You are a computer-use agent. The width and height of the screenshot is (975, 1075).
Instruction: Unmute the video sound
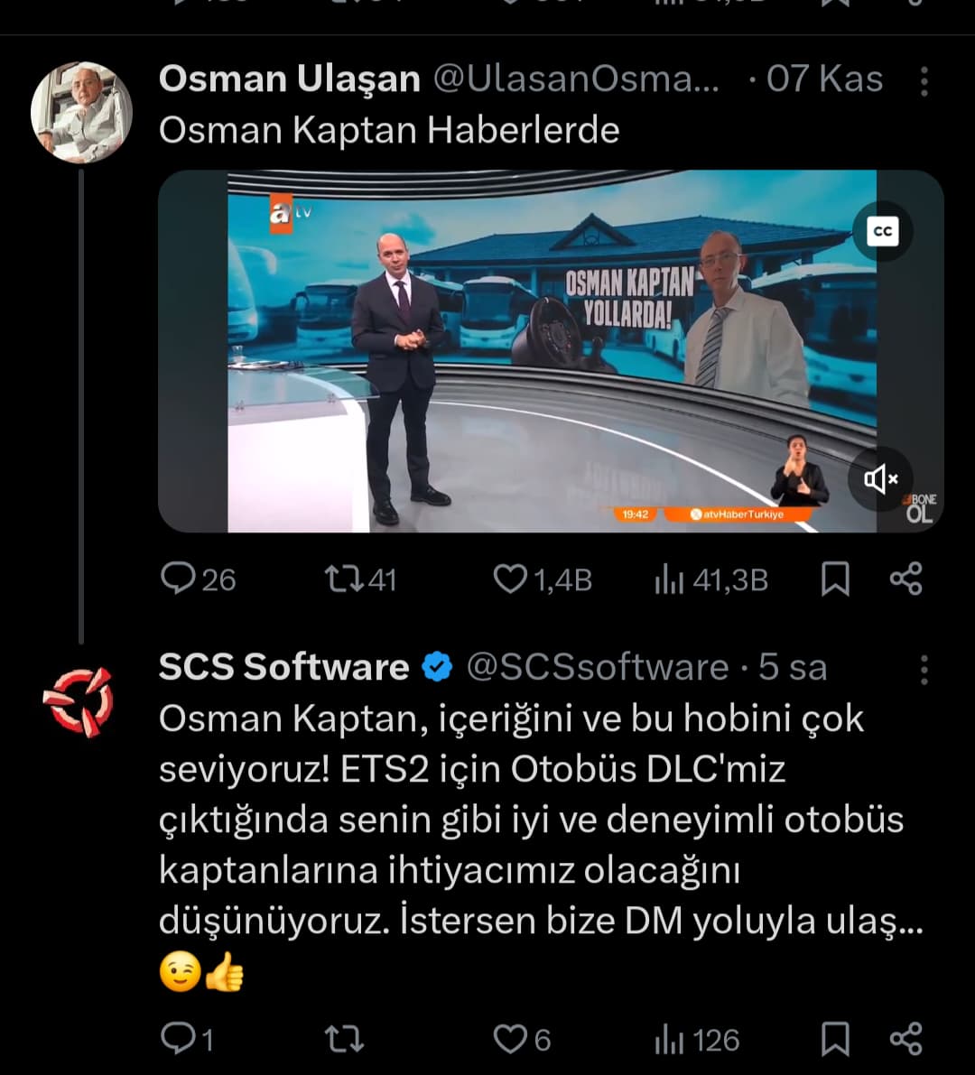pos(881,478)
